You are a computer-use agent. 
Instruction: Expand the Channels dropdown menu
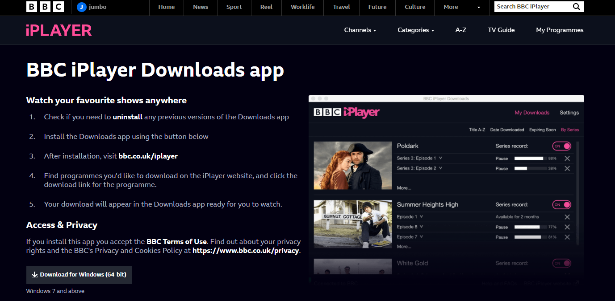coord(360,30)
